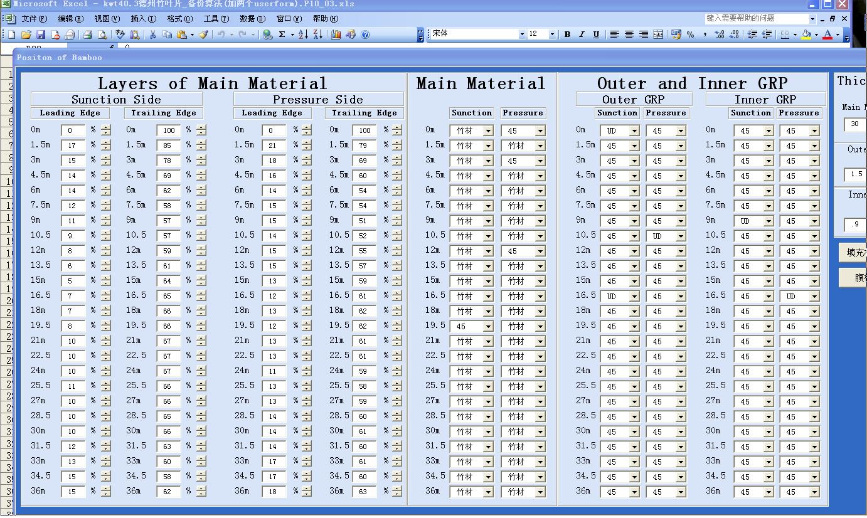Expand Main Material Sunction dropdown at 19.5
Image resolution: width=867 pixels, height=518 pixels.
click(x=488, y=327)
